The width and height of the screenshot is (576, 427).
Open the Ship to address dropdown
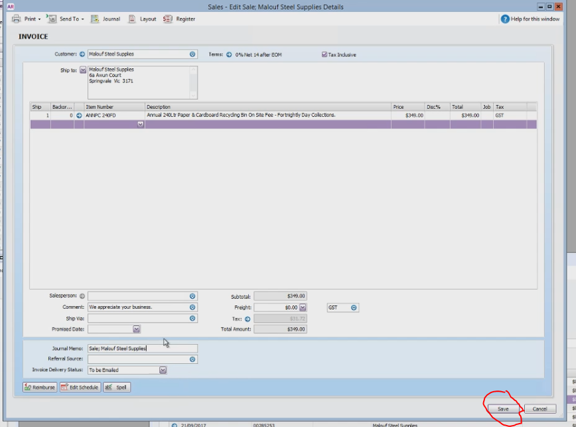pos(83,70)
